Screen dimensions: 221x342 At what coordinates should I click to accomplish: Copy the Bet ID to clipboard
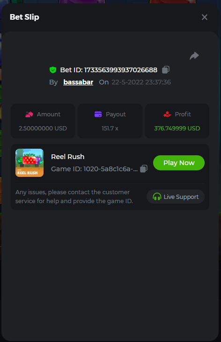pos(166,70)
